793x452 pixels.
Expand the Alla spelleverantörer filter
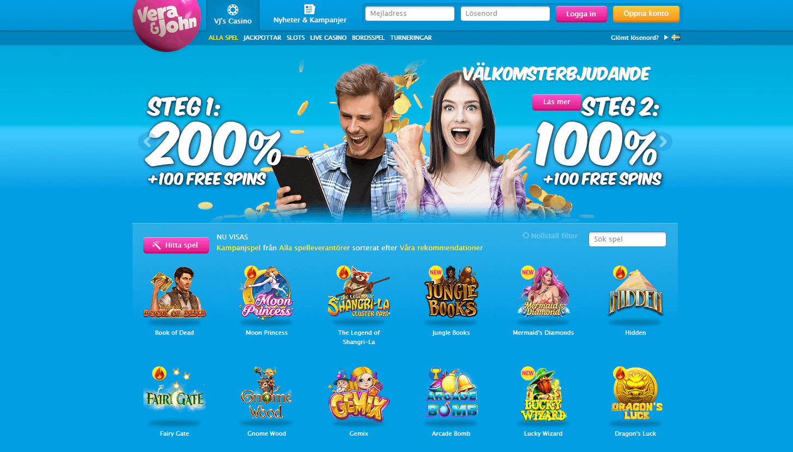pos(314,248)
